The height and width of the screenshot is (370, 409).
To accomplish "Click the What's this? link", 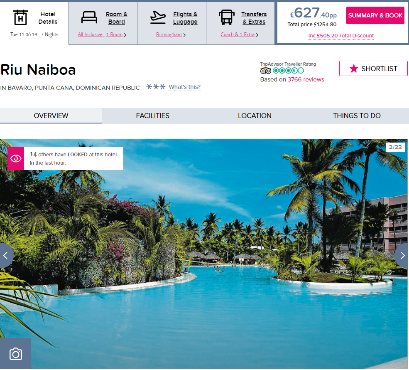I will 185,87.
